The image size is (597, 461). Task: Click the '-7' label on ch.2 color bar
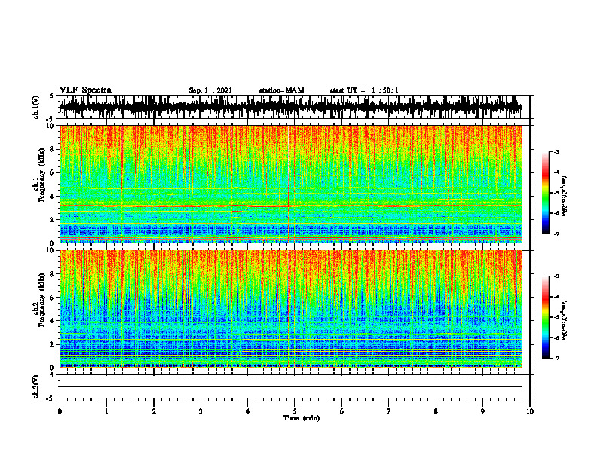[556, 358]
